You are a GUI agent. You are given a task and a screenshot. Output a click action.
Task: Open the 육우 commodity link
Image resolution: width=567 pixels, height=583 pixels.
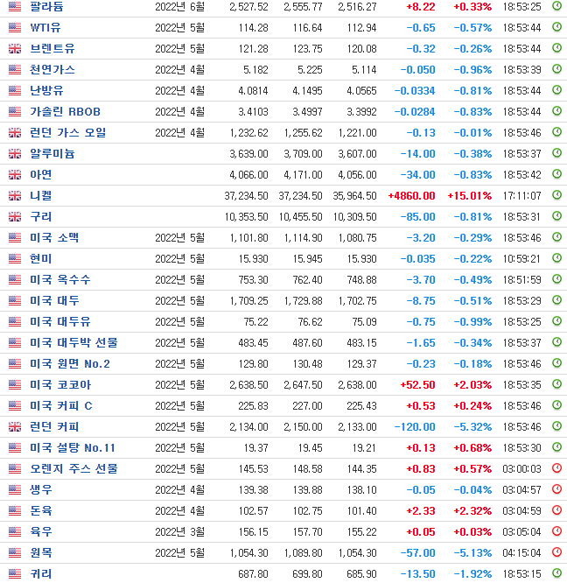pos(41,531)
